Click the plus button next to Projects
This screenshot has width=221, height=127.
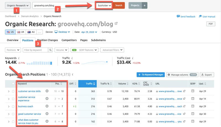click(144, 5)
